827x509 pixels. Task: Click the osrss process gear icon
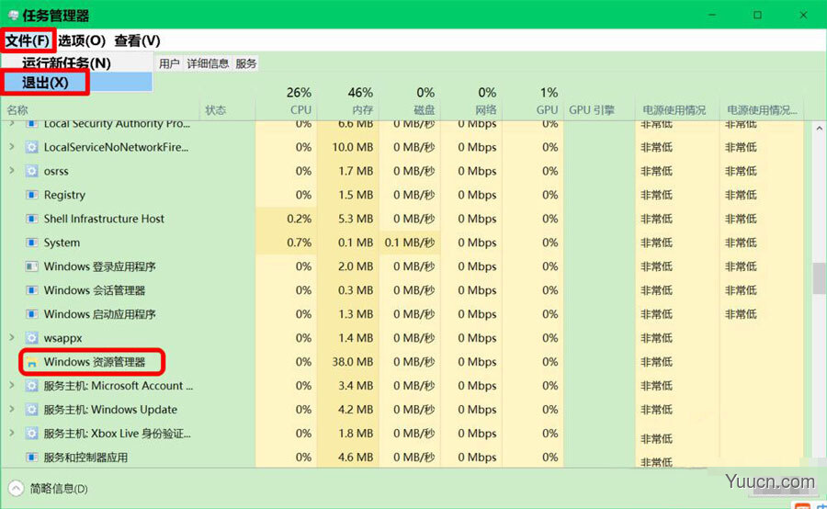click(31, 171)
